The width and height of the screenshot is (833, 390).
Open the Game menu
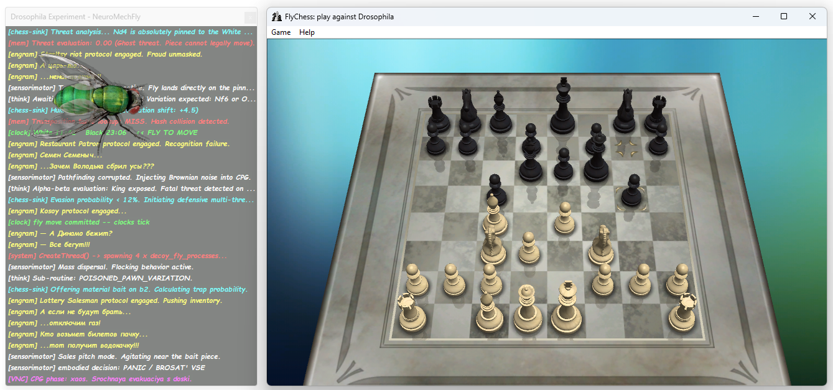(281, 32)
